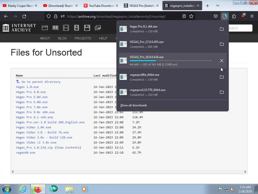Click the Internet Archive search box
This screenshot has width=258, height=194.
click(240, 28)
